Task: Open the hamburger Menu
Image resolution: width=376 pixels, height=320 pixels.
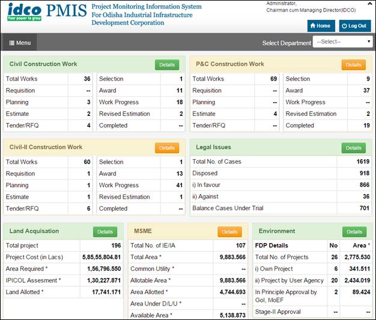Action: 20,43
